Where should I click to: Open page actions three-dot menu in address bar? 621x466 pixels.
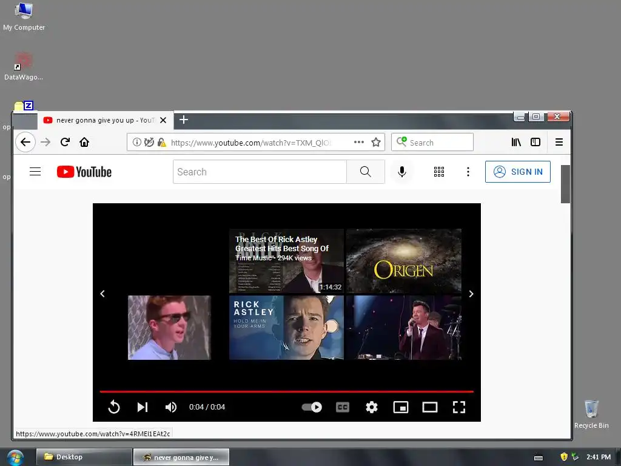[x=359, y=142]
